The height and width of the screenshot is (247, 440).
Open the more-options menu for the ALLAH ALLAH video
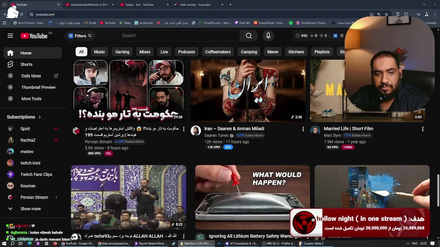pyautogui.click(x=184, y=236)
